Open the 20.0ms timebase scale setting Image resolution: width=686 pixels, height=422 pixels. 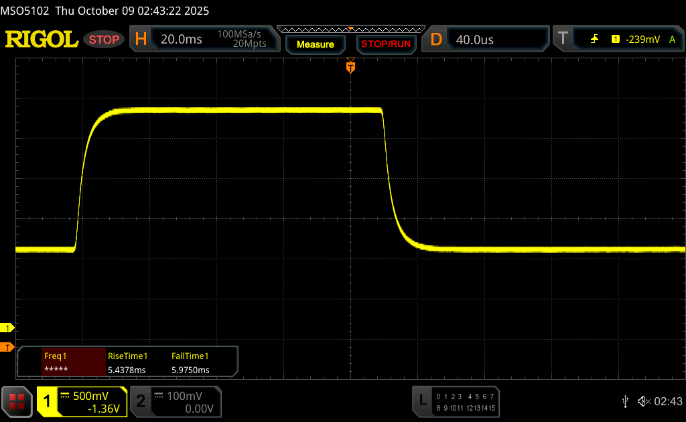pos(182,40)
